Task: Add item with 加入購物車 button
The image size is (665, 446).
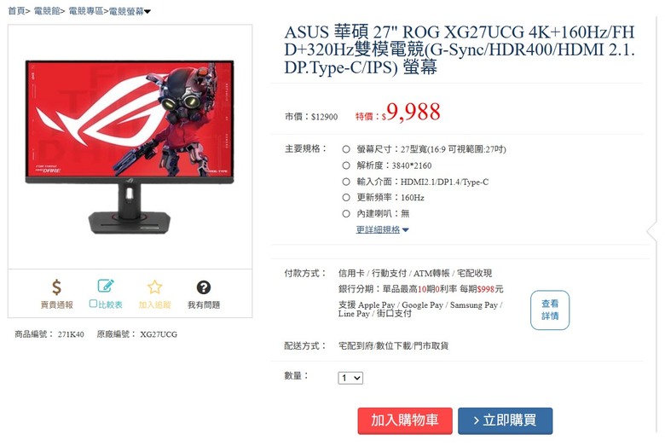Action: tap(405, 420)
